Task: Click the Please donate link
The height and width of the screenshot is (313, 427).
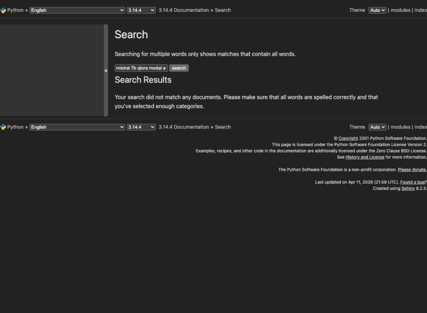Action: 412,169
